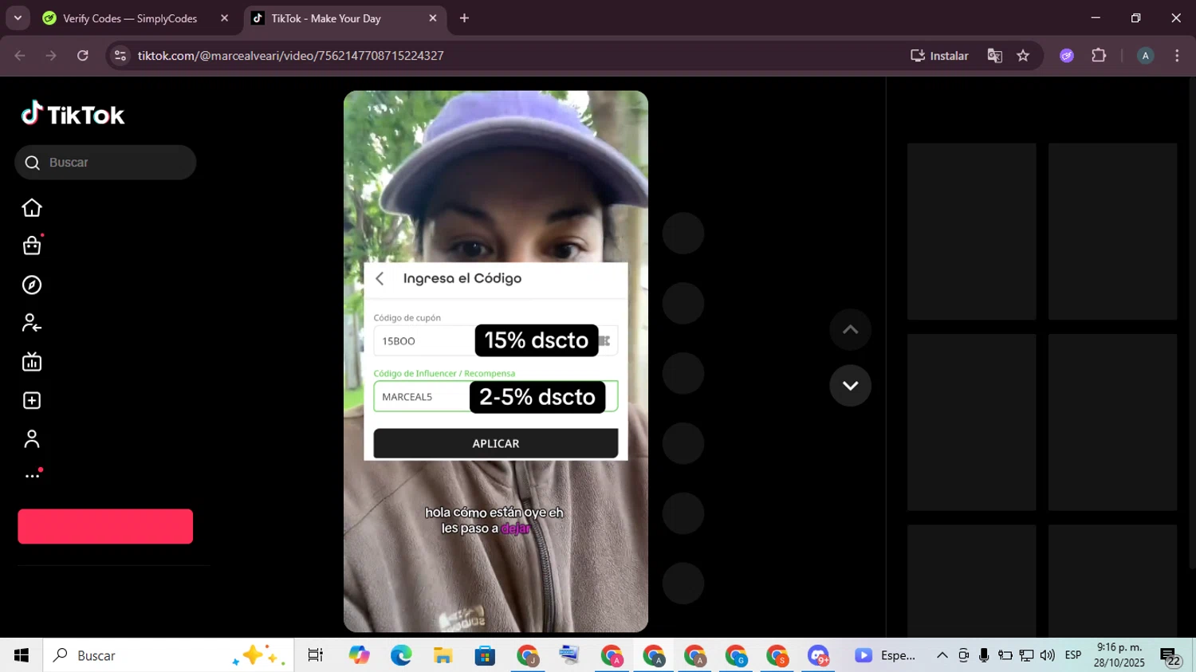Open the volume control in the tray
Image resolution: width=1196 pixels, height=672 pixels.
(1047, 655)
